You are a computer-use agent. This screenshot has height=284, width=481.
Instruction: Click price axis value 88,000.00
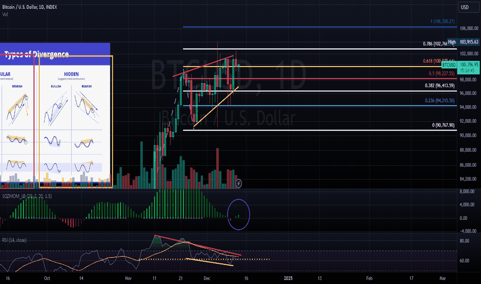pyautogui.click(x=468, y=150)
